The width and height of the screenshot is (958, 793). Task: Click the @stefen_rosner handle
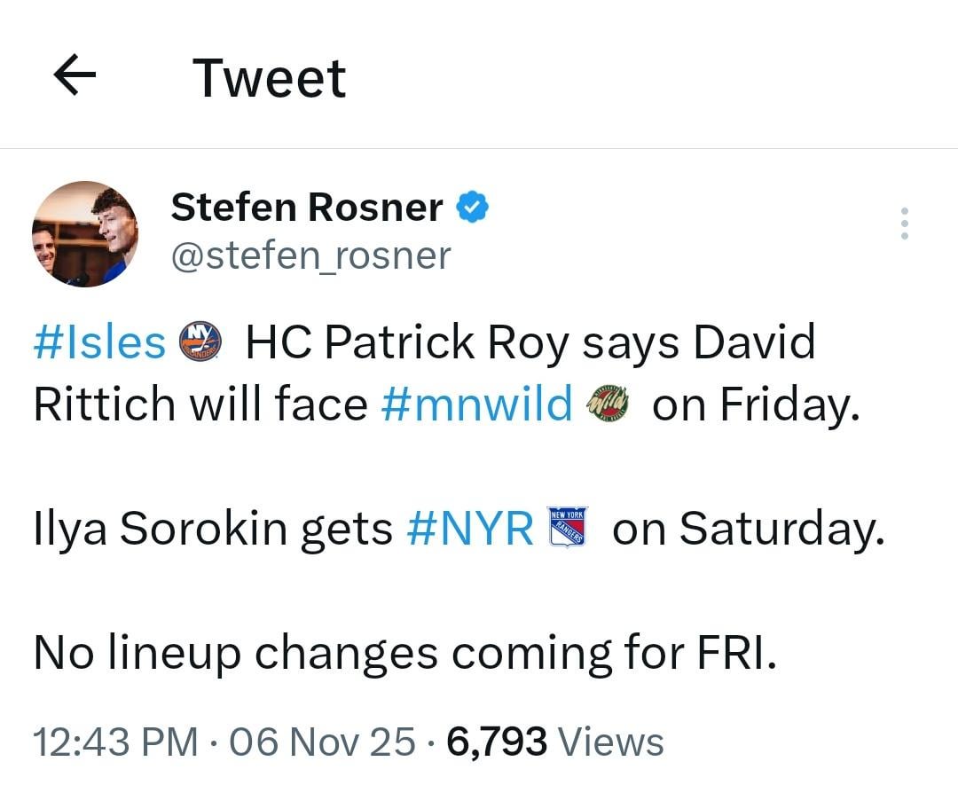(x=312, y=255)
